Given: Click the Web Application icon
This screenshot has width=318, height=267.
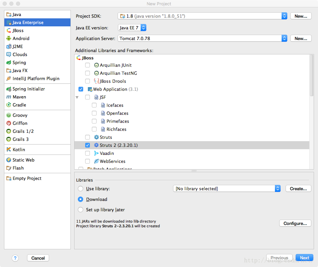Looking at the screenshot, I should point(90,89).
